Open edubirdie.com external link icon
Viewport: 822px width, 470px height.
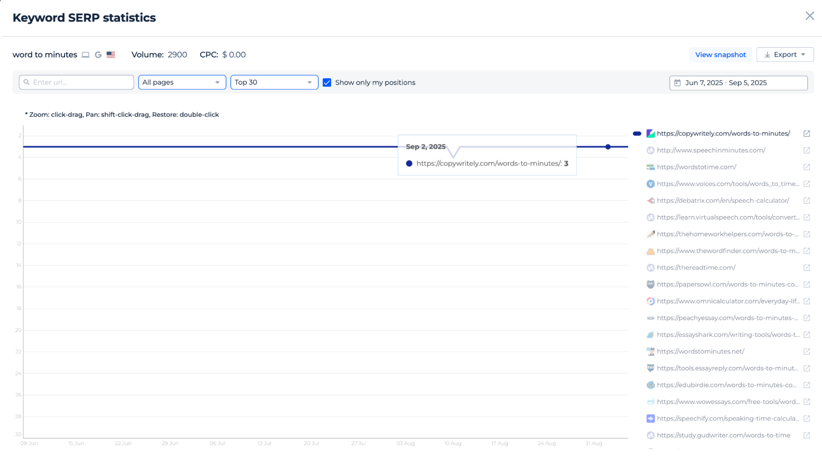[807, 385]
